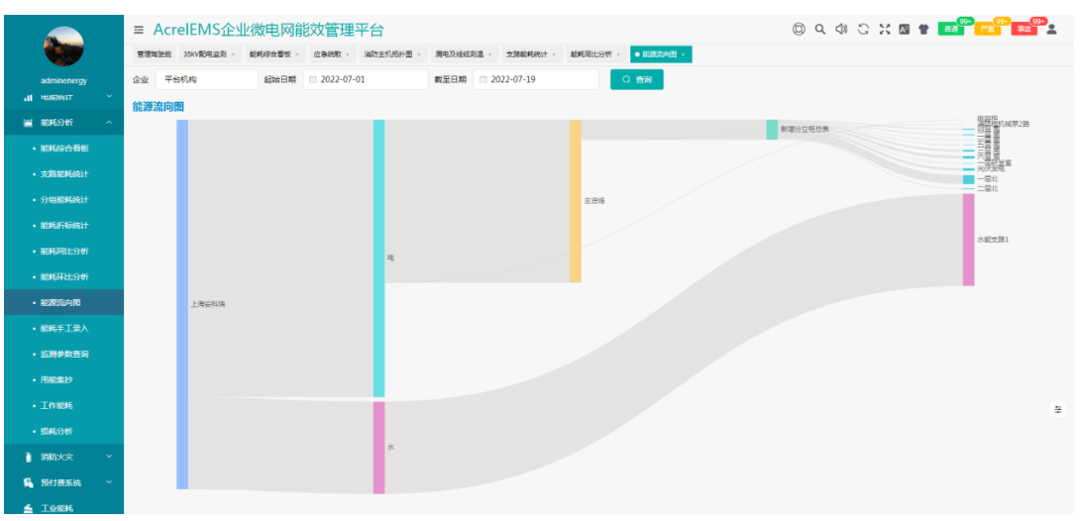
Task: Close the active 能源流向图 tab
Action: [x=683, y=53]
